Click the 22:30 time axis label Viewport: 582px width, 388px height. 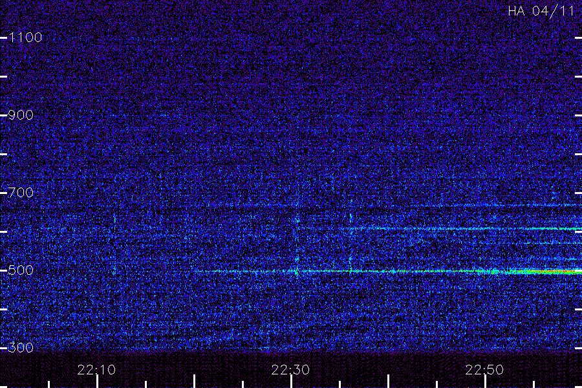click(290, 370)
